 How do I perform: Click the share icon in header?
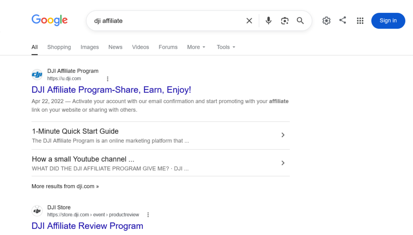point(342,20)
